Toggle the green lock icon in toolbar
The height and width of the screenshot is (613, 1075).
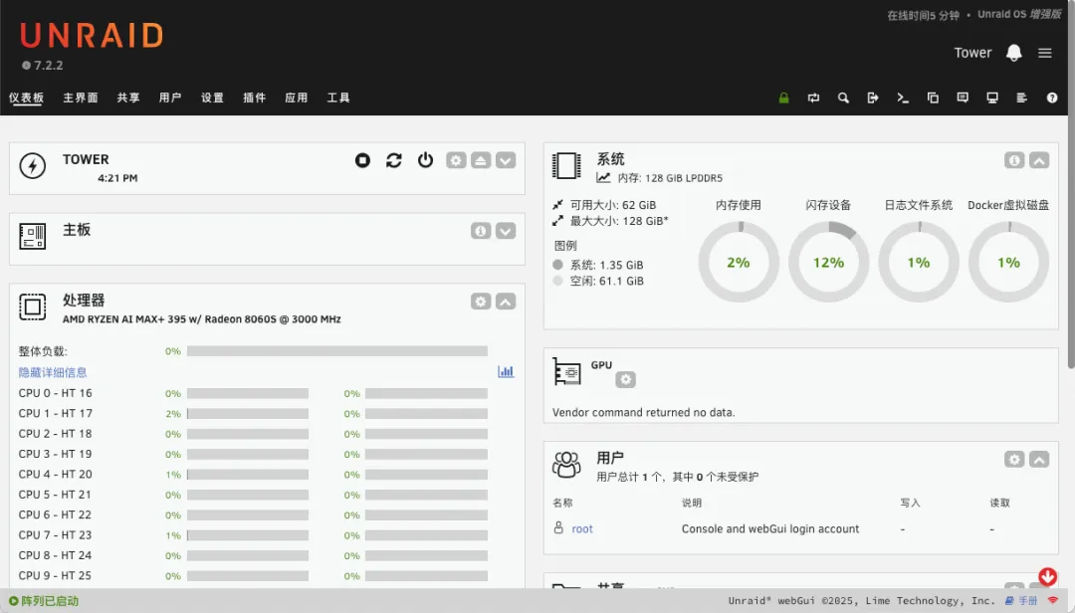coord(784,98)
